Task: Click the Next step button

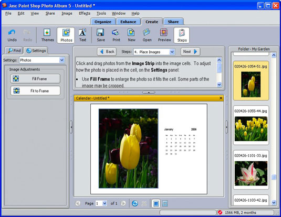Action: click(190, 52)
